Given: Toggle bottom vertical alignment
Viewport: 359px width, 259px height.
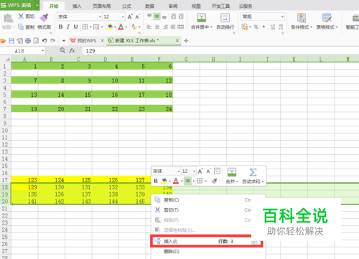Looking at the screenshot, I should pos(164,17).
